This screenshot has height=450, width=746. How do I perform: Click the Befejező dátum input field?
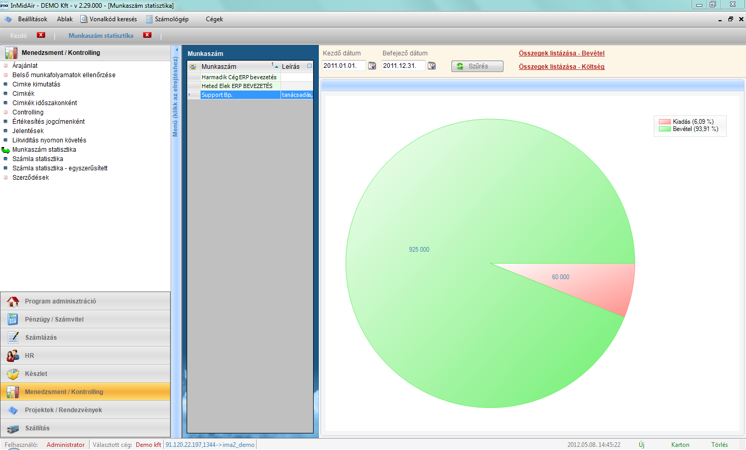click(x=403, y=66)
